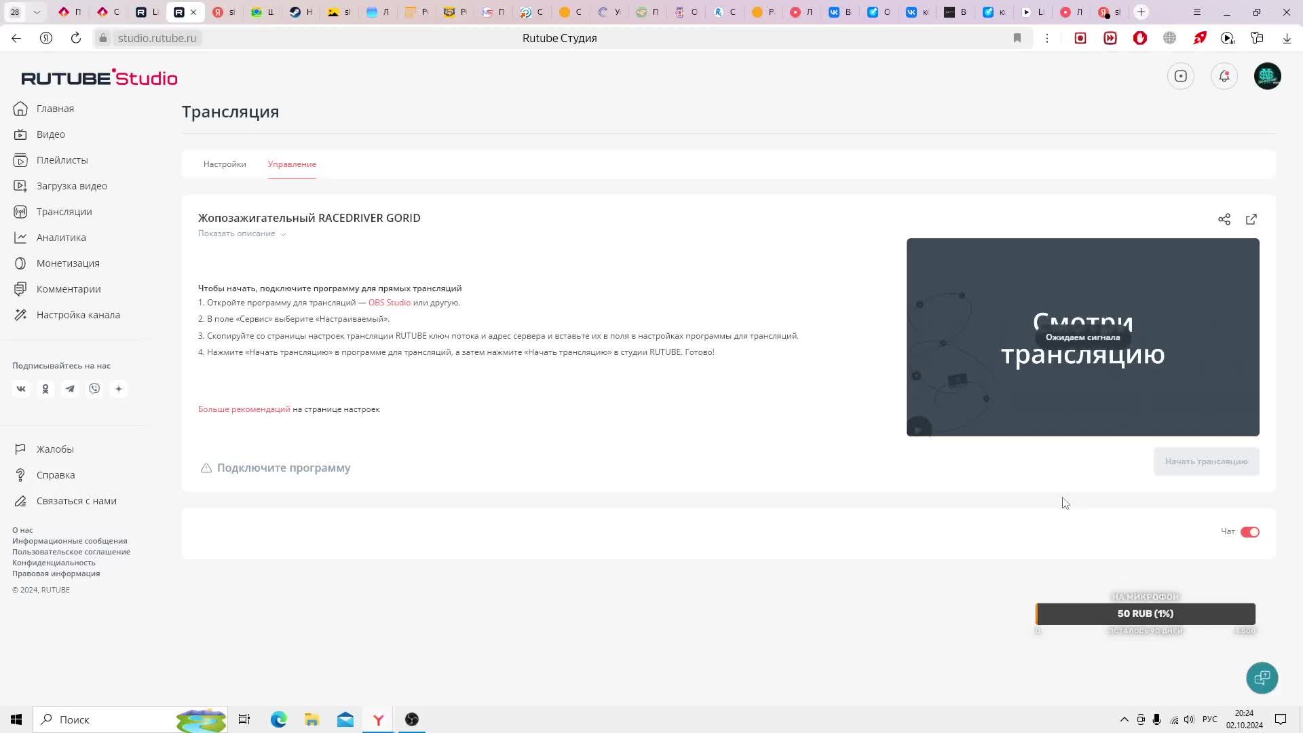Click Настройка канала sidebar item

coord(78,314)
